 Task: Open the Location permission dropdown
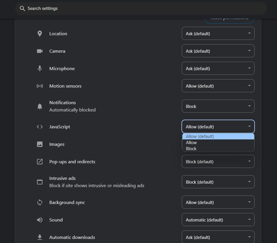point(218,33)
